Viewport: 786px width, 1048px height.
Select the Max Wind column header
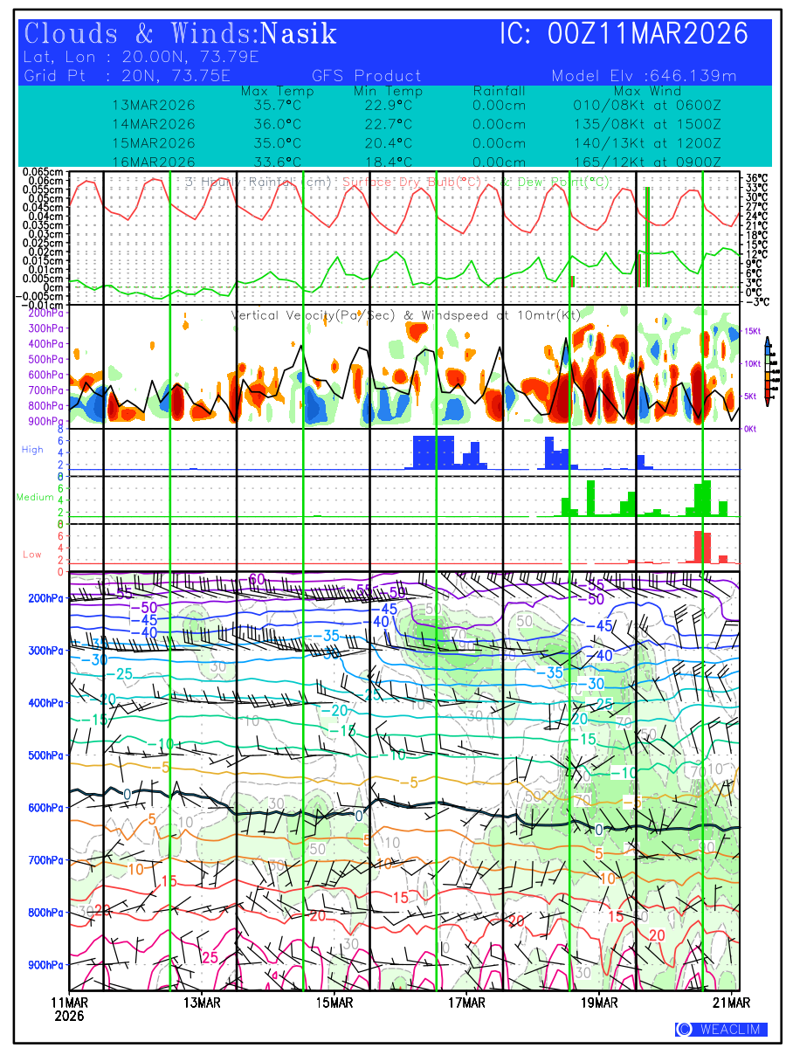(647, 91)
